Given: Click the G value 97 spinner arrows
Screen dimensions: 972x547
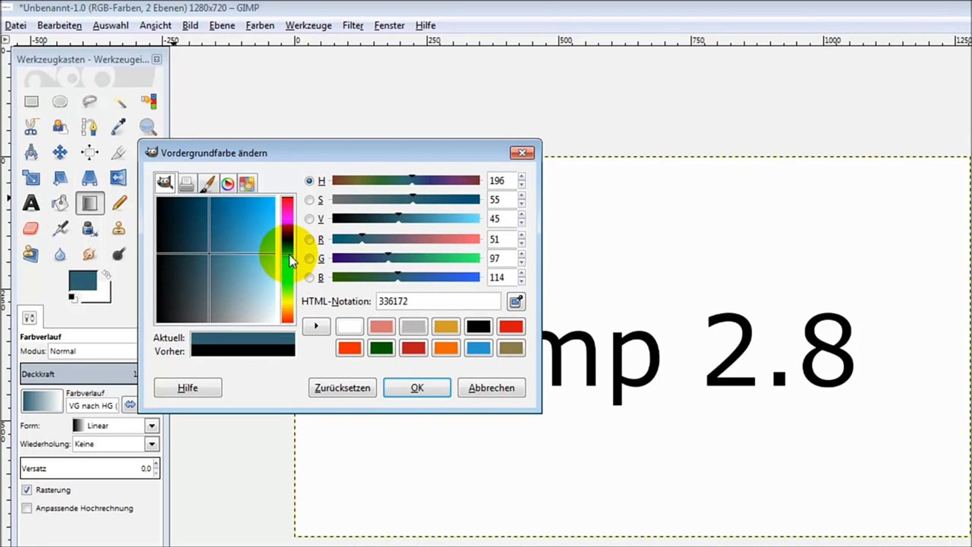Looking at the screenshot, I should [521, 258].
